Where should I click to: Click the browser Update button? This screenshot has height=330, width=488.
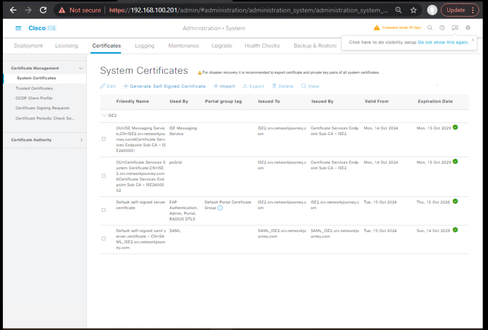456,10
